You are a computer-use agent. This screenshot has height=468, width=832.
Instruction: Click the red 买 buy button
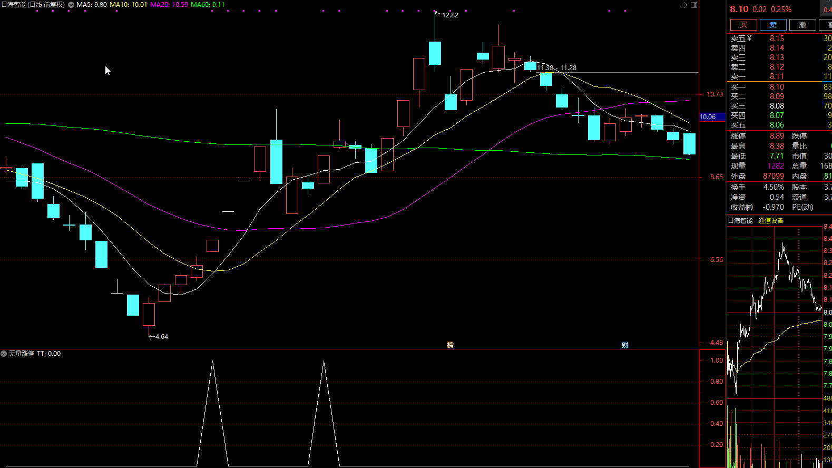(743, 25)
